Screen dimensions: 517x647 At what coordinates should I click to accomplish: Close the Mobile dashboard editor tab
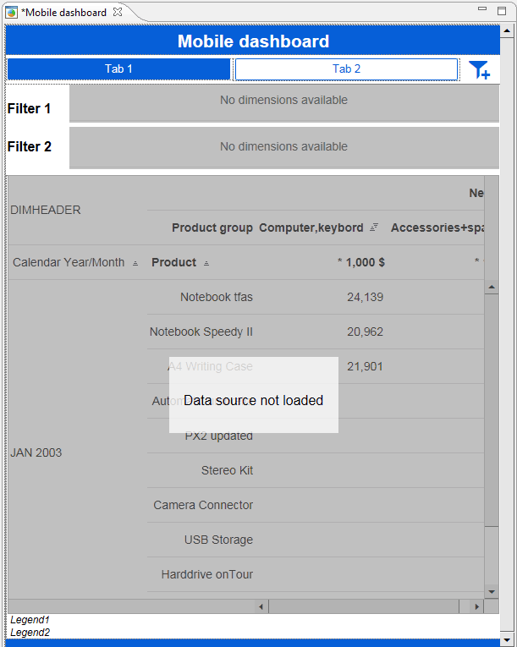[x=118, y=12]
